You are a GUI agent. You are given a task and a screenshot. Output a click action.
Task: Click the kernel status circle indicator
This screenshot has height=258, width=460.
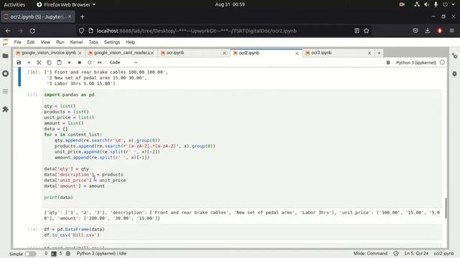coord(442,62)
